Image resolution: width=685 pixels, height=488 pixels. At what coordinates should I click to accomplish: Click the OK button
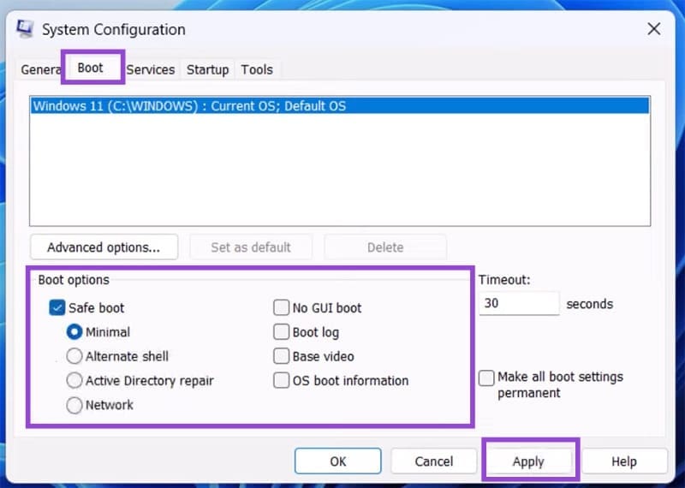click(x=337, y=461)
